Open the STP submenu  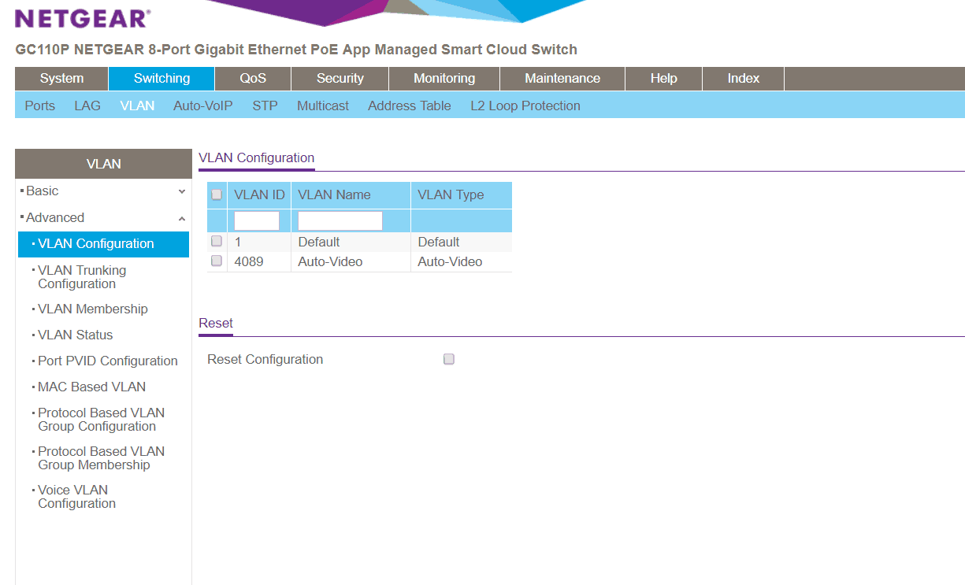pyautogui.click(x=265, y=106)
